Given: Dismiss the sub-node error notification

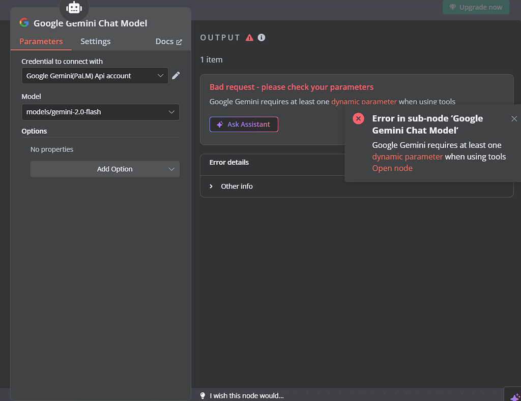Looking at the screenshot, I should pyautogui.click(x=514, y=118).
